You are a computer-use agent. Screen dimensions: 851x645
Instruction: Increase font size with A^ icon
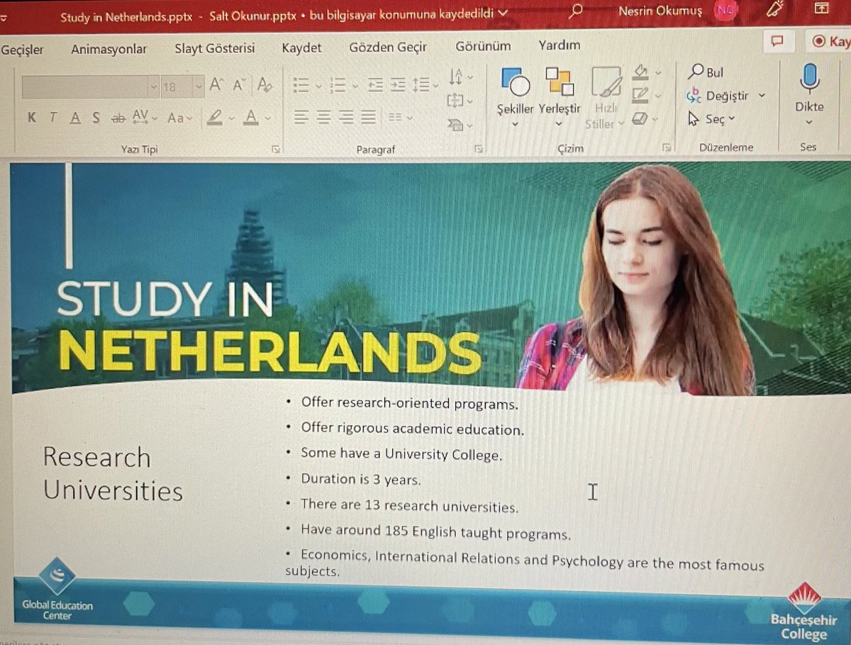tap(216, 85)
